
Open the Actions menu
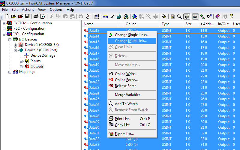(28, 10)
